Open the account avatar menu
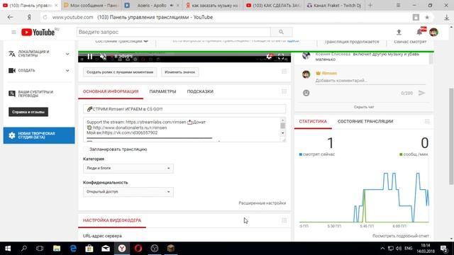This screenshot has height=255, width=454. (433, 32)
